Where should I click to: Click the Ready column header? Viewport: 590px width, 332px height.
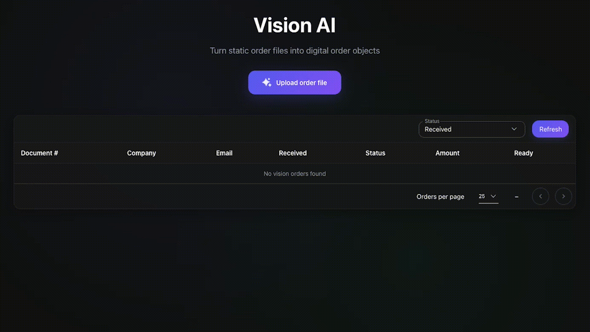coord(523,153)
